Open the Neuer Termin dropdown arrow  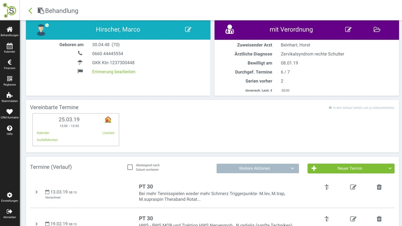(390, 168)
